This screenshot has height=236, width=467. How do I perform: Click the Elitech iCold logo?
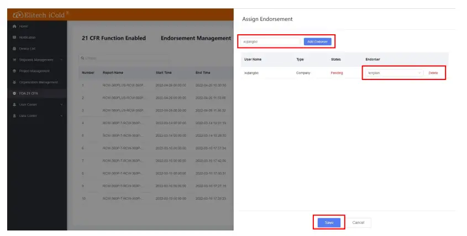tap(40, 15)
